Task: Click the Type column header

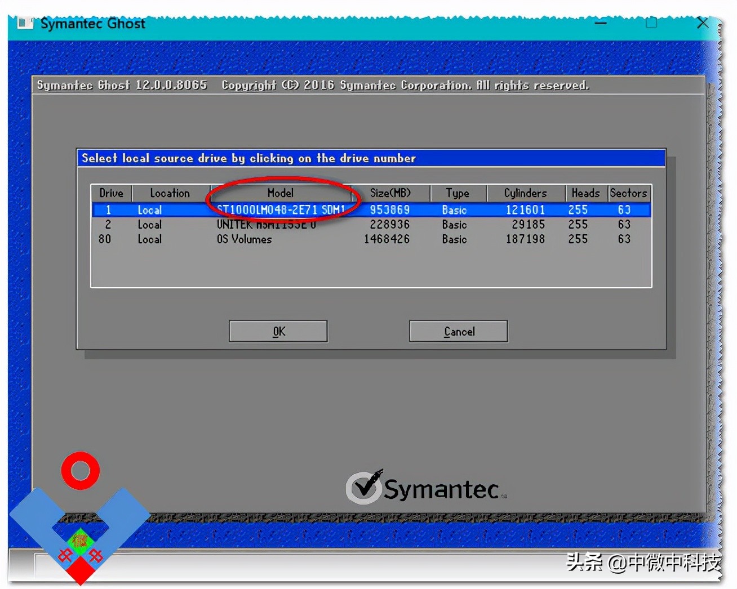Action: tap(458, 193)
